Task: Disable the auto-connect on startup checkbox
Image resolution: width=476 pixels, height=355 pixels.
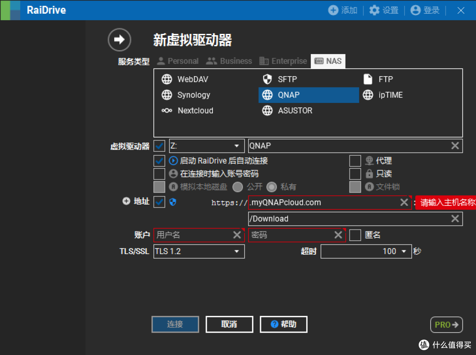Action: 159,161
